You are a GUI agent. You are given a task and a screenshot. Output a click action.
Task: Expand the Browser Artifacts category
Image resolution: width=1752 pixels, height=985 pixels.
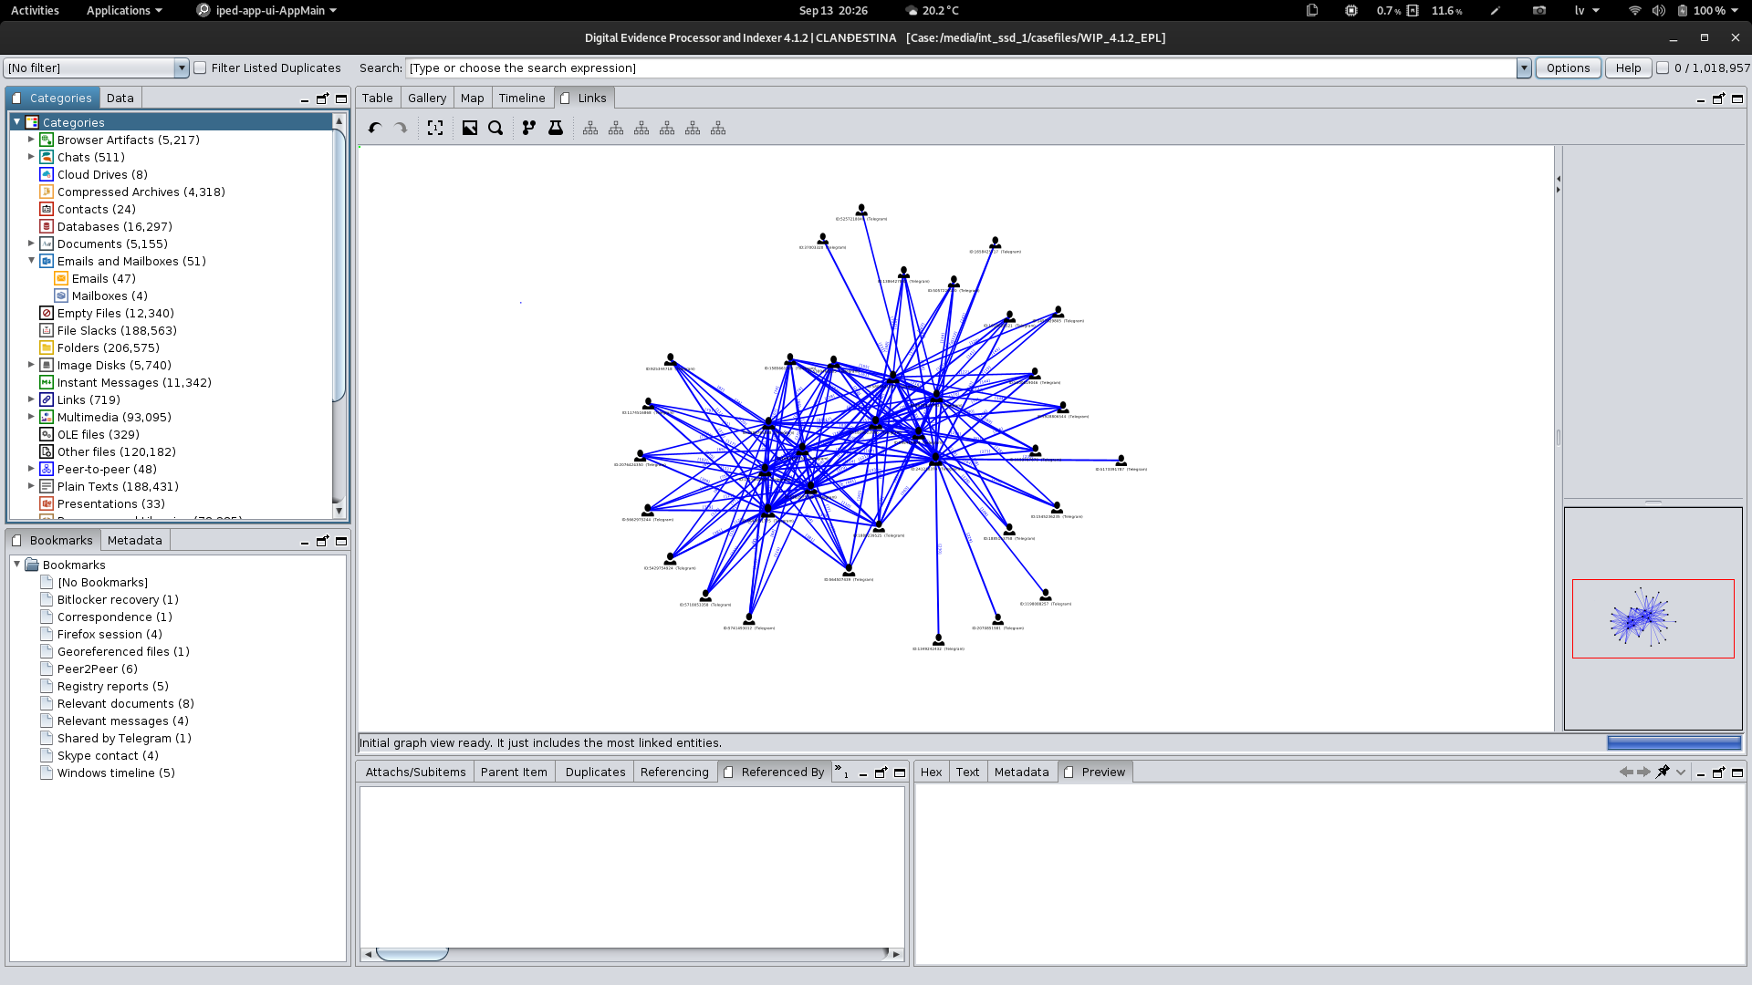(31, 140)
